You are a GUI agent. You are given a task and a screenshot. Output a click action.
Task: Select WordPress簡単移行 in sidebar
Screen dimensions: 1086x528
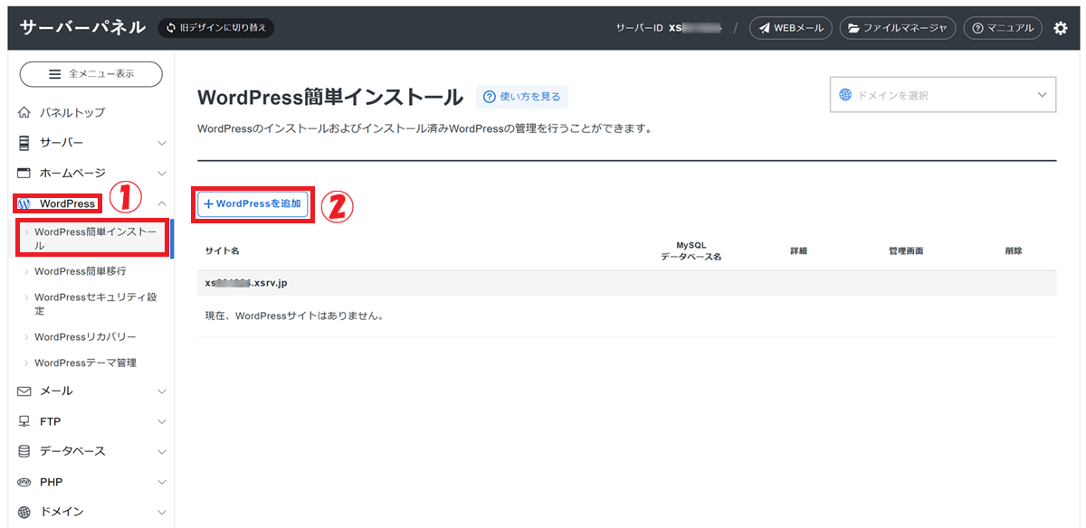[x=80, y=271]
